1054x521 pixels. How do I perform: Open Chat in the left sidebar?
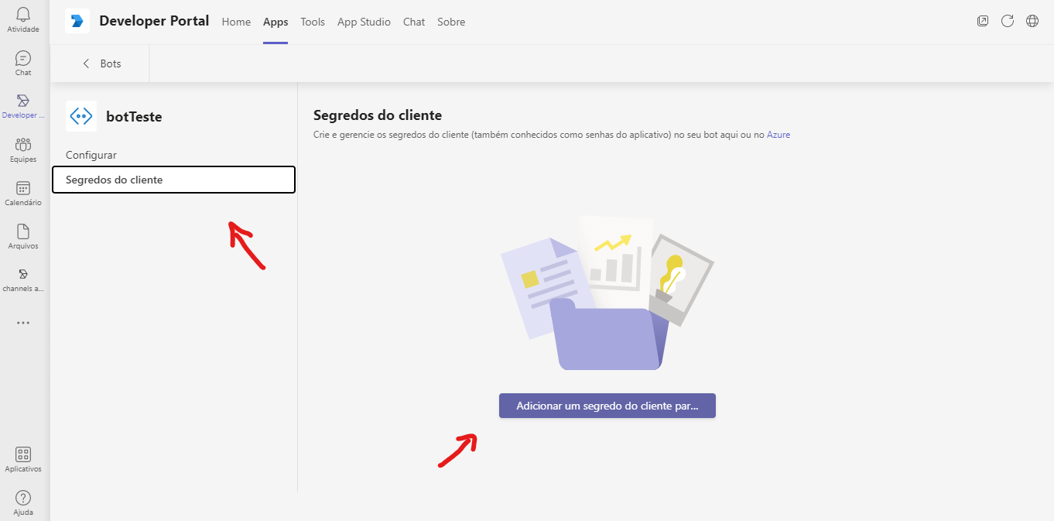click(23, 59)
